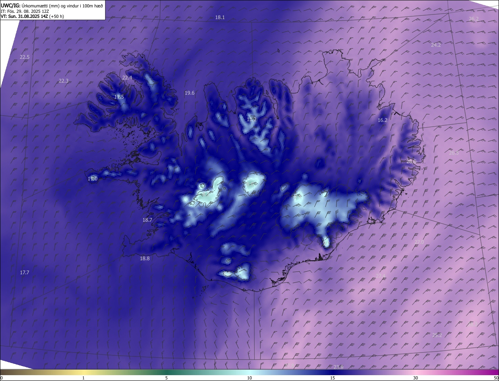Click the 18.7 value label

point(147,220)
